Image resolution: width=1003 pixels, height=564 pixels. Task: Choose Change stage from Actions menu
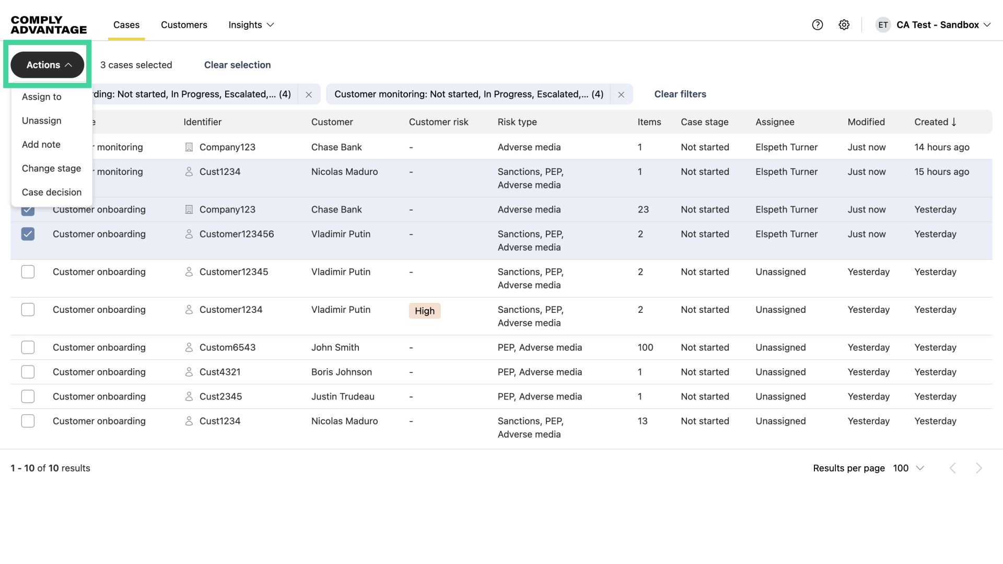(x=51, y=168)
